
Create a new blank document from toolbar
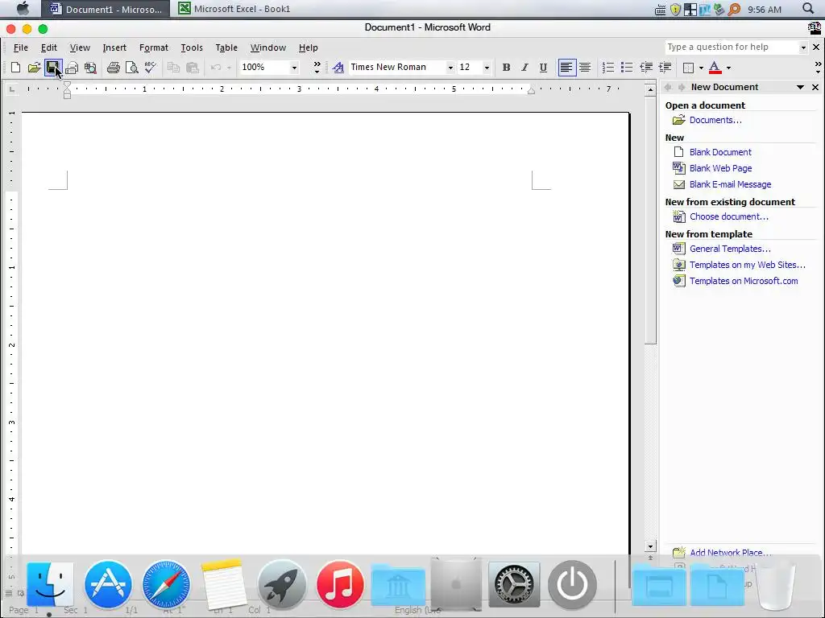coord(16,68)
